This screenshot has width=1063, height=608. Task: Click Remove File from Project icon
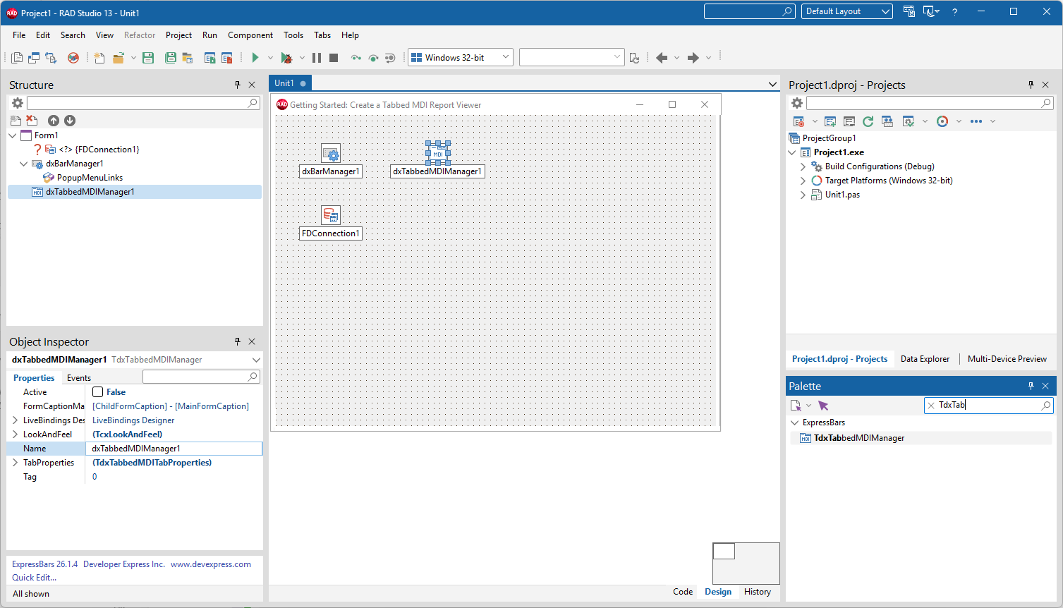(x=227, y=58)
